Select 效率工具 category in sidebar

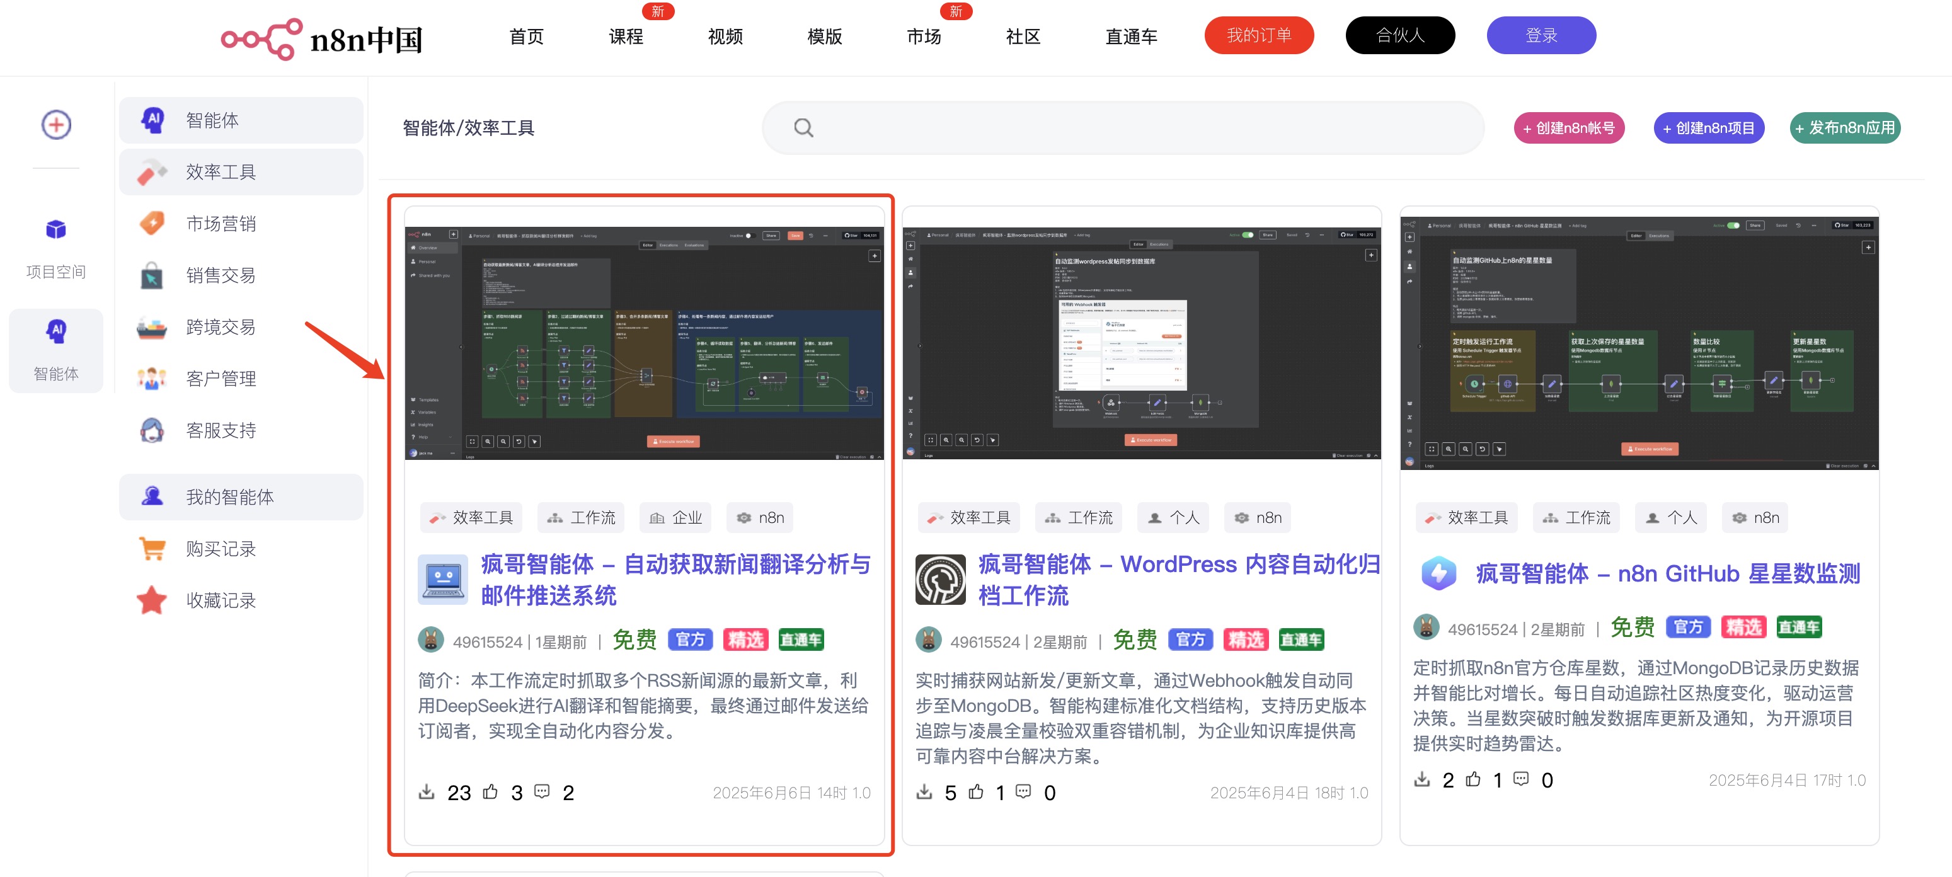(x=241, y=172)
